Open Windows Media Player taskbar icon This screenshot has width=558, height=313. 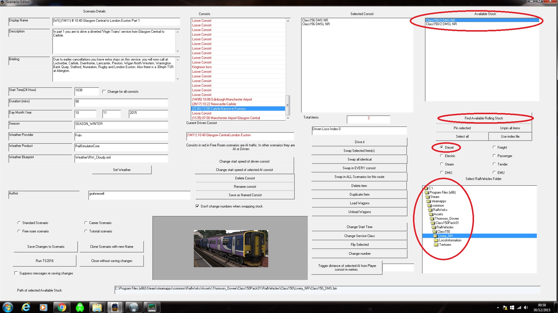(44, 307)
